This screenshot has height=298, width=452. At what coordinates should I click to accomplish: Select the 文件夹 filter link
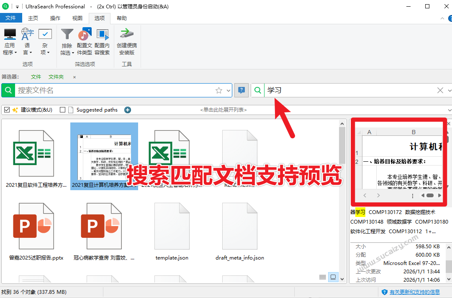coord(56,77)
